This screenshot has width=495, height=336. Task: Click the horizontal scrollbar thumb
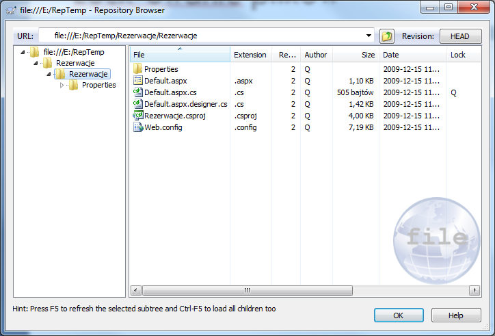click(247, 290)
